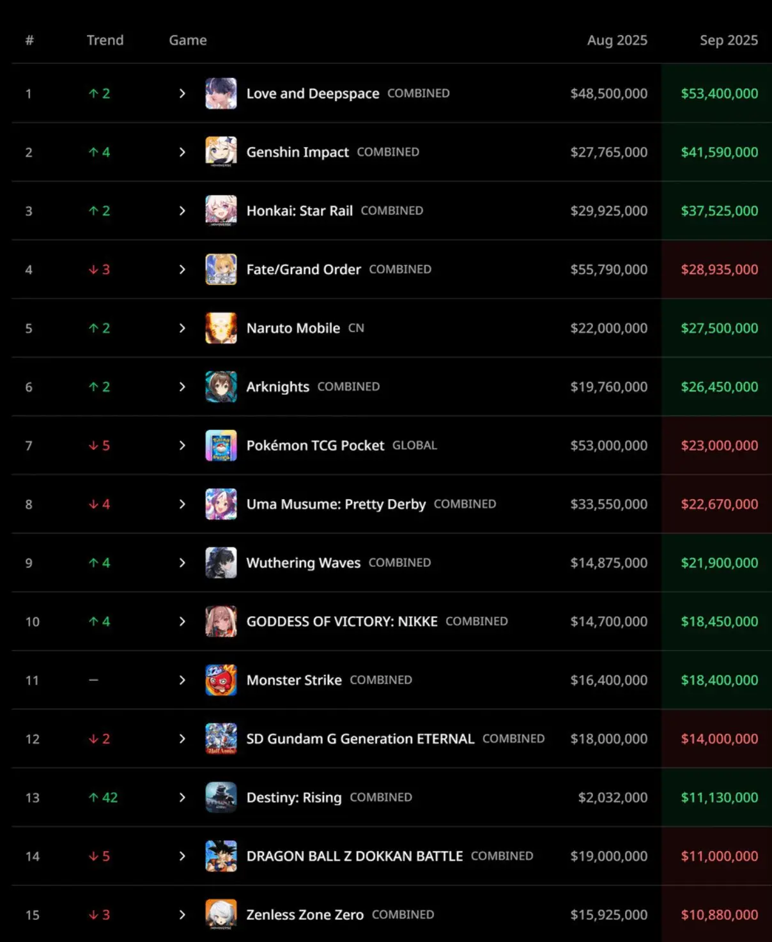Click the Trend column header

(105, 40)
